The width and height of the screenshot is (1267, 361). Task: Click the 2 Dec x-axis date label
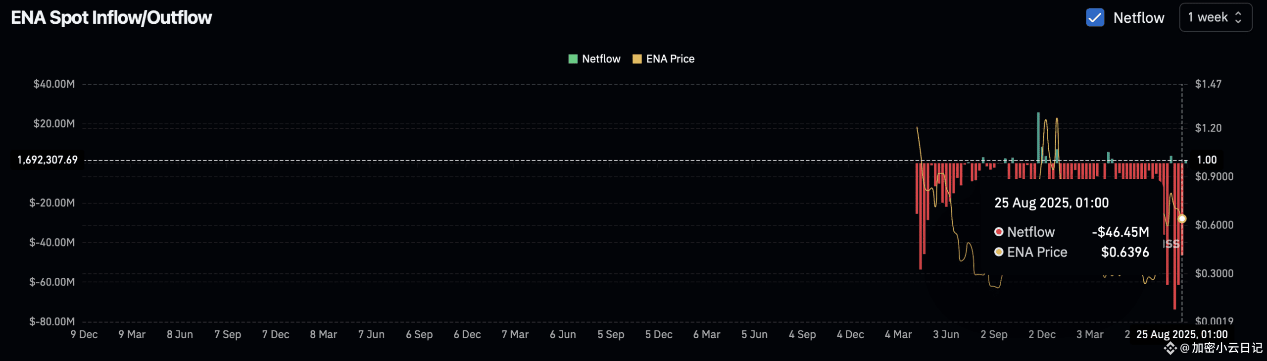[x=1042, y=335]
